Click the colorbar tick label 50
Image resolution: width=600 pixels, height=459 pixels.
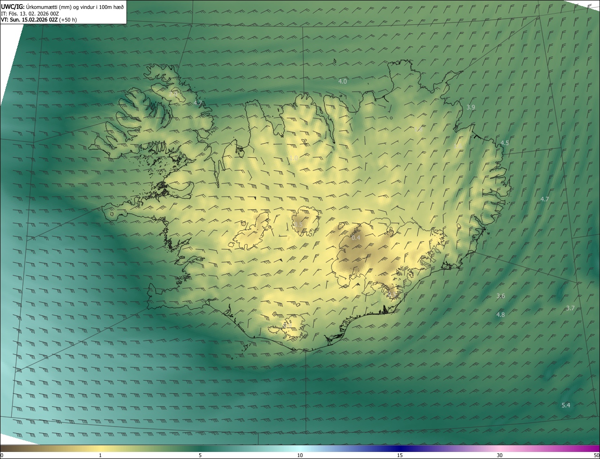point(596,455)
